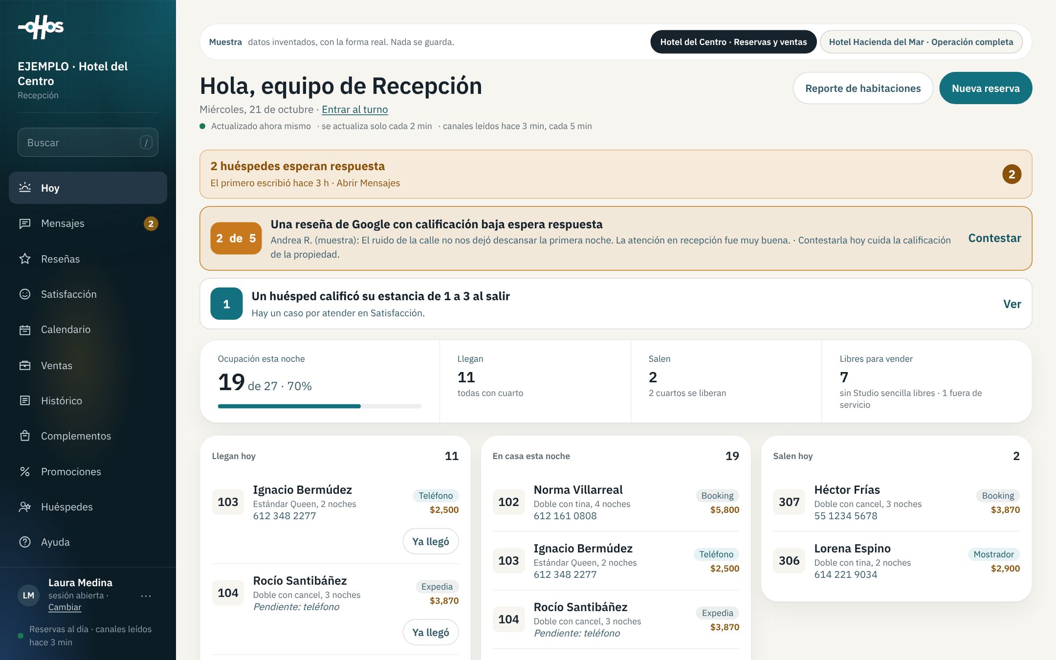The width and height of the screenshot is (1056, 660).
Task: Click phone number 55 1234 5678
Action: [846, 516]
